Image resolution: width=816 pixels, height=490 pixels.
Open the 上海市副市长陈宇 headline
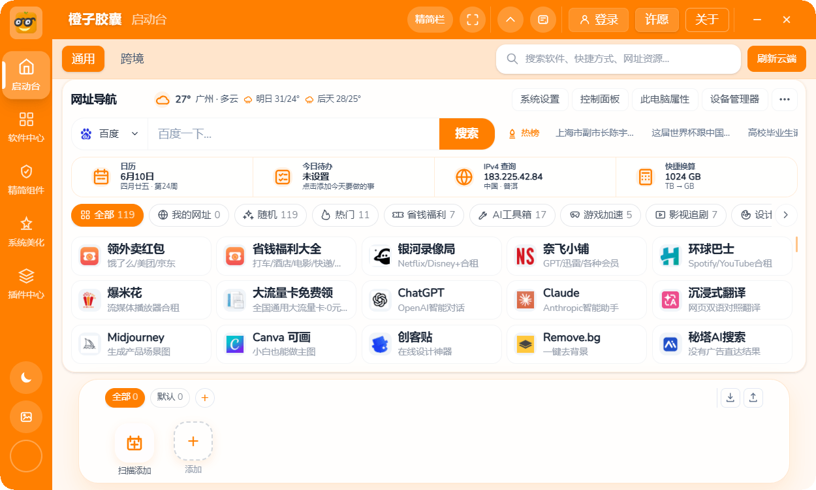point(595,133)
